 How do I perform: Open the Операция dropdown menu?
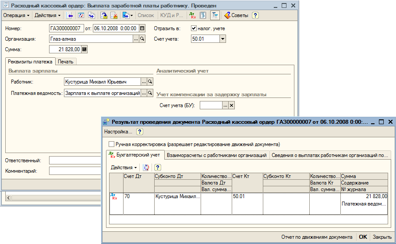pos(16,15)
